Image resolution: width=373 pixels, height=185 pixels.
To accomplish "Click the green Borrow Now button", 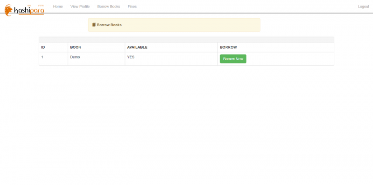I will click(233, 59).
